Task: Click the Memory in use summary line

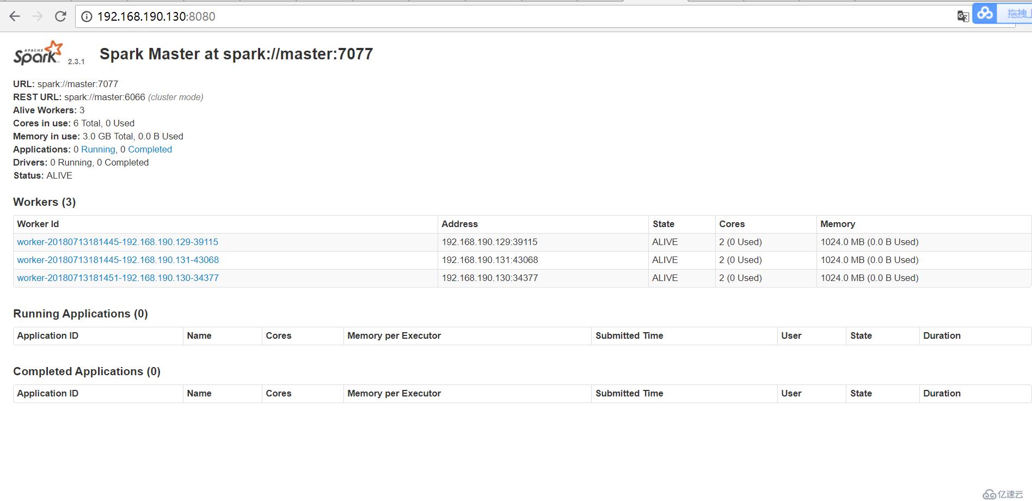Action: [98, 136]
